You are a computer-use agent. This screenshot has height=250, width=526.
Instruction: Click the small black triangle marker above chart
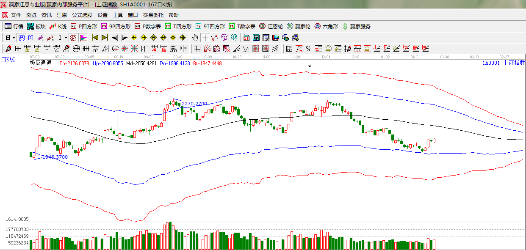point(310,66)
